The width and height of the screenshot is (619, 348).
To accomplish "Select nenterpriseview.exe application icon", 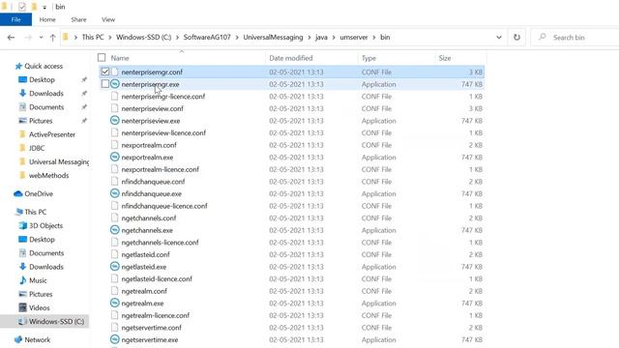I will point(114,120).
